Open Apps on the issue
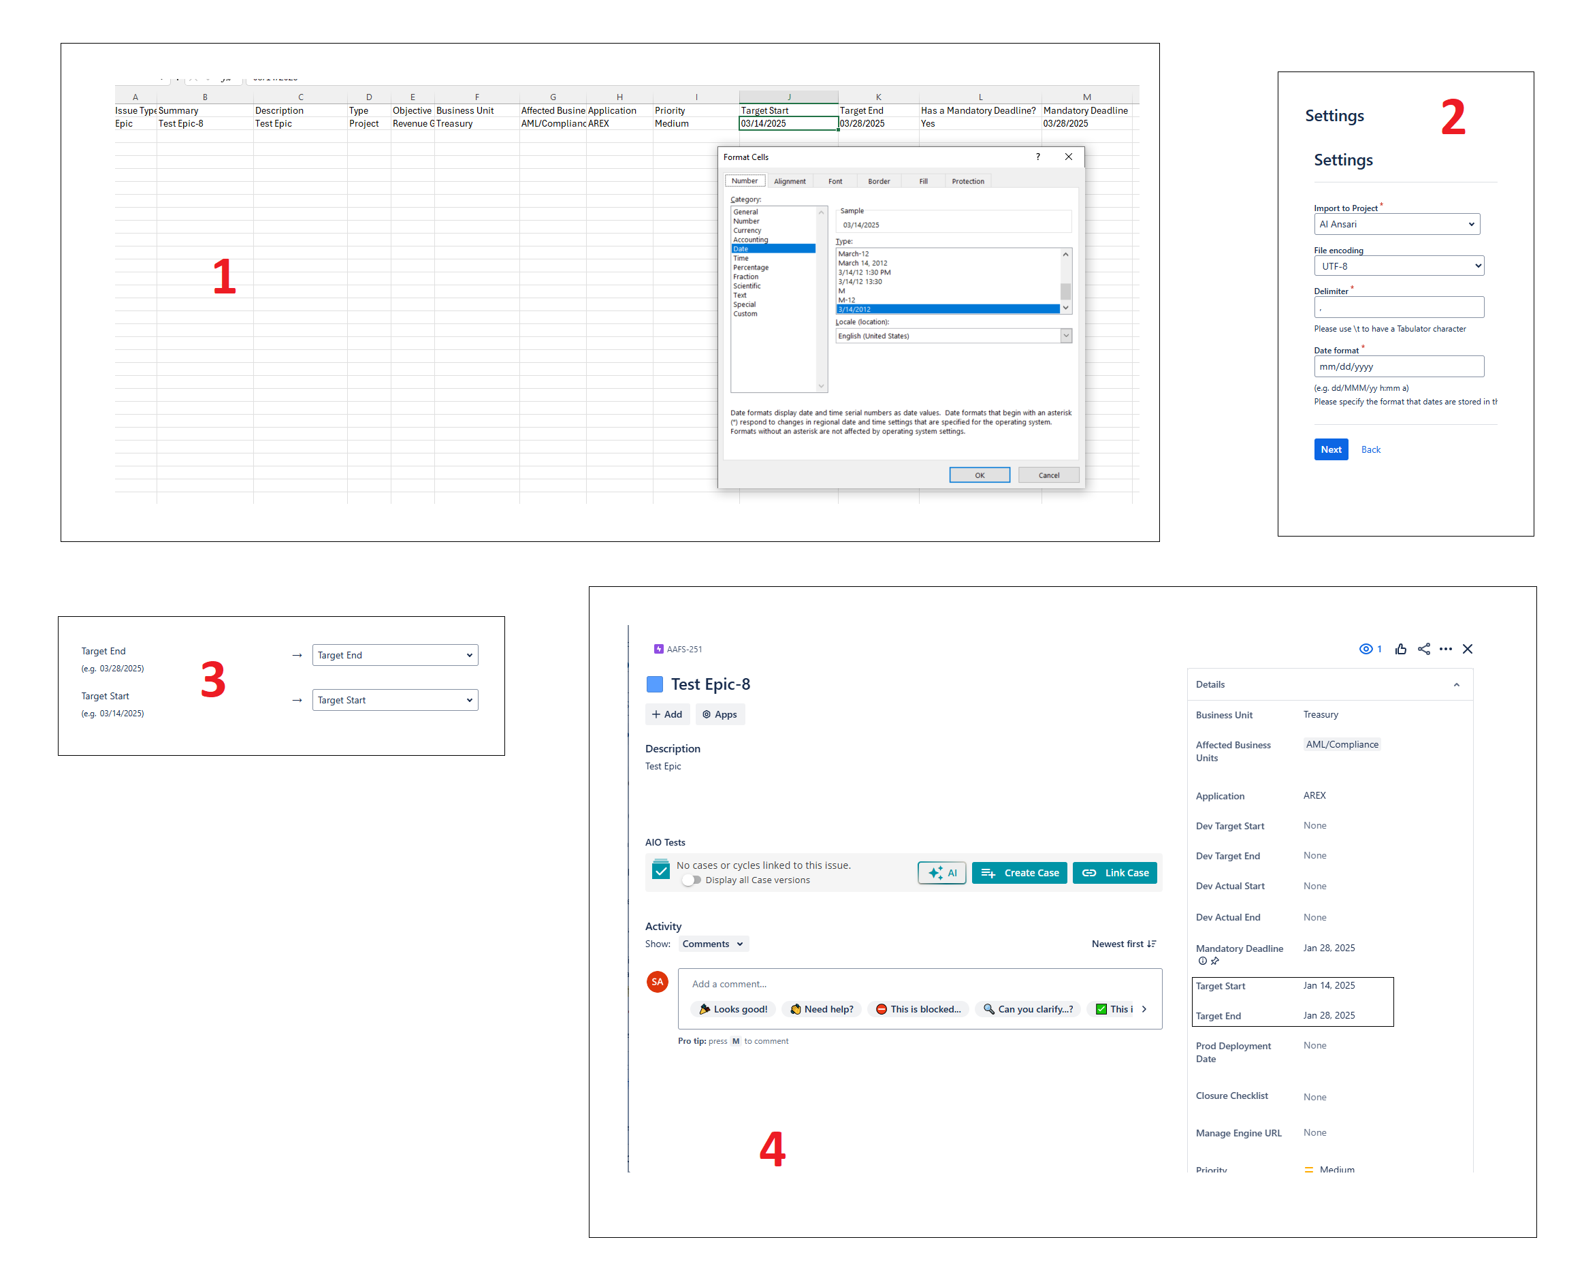The image size is (1582, 1261). [x=720, y=714]
